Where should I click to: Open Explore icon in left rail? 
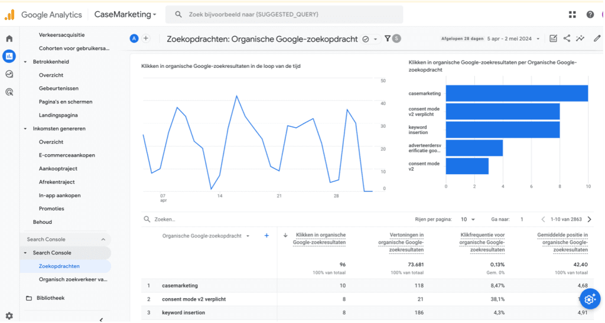(9, 74)
